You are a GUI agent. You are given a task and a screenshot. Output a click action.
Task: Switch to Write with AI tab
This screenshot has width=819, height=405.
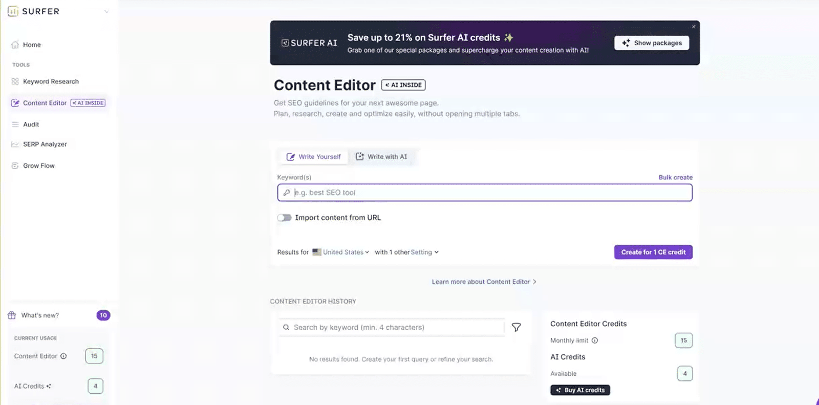point(382,157)
